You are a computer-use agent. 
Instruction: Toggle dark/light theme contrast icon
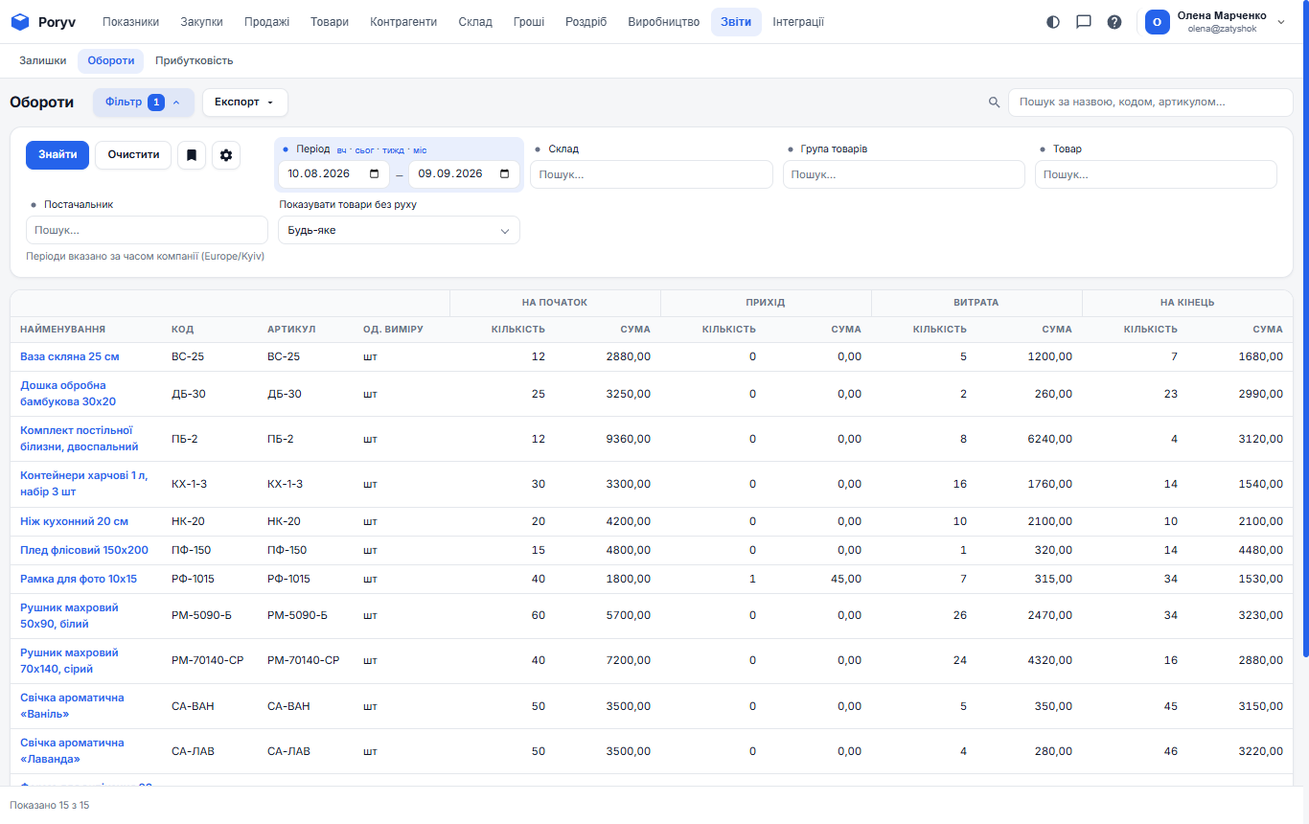tap(1053, 22)
